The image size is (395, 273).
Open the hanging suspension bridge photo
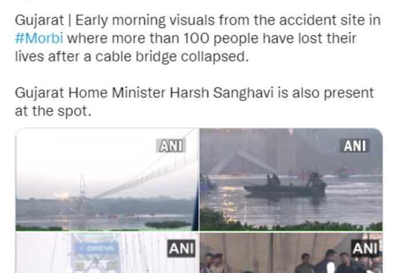click(x=107, y=179)
